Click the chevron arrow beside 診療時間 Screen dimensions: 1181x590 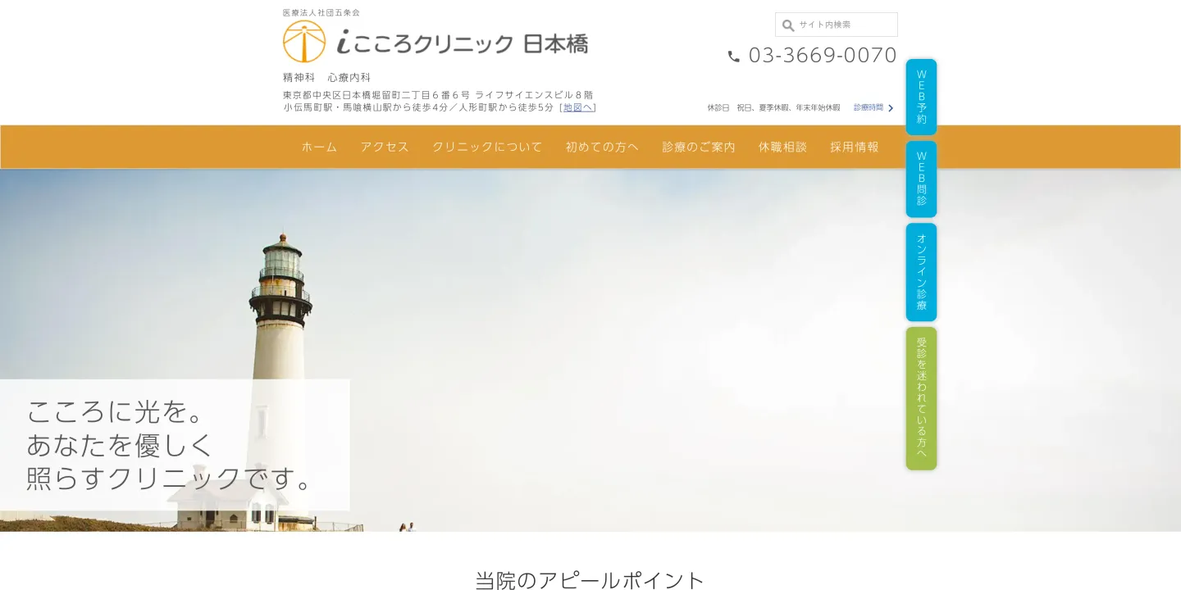point(891,107)
